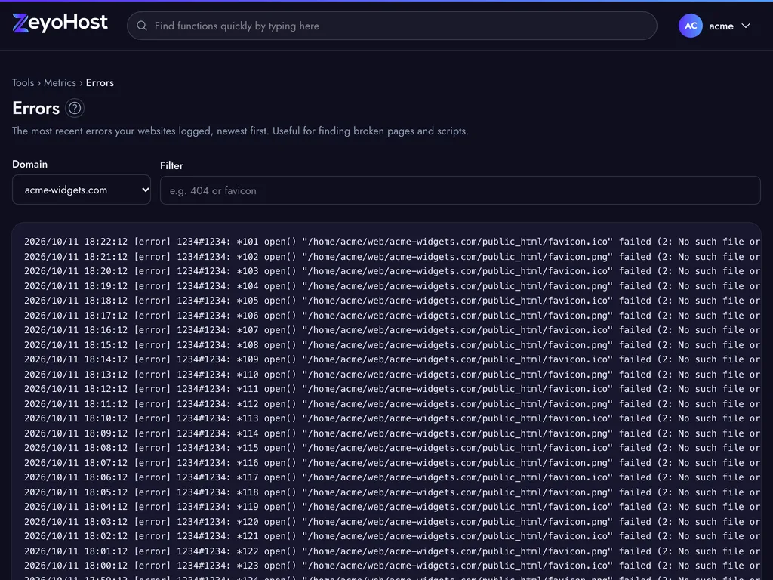
Task: Open the Domain dropdown acme-widgets.com
Action: tap(82, 190)
